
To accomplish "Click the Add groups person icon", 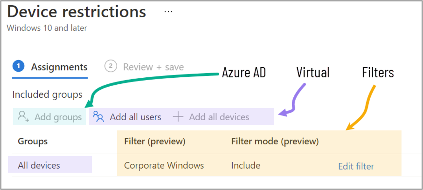I will [x=23, y=116].
